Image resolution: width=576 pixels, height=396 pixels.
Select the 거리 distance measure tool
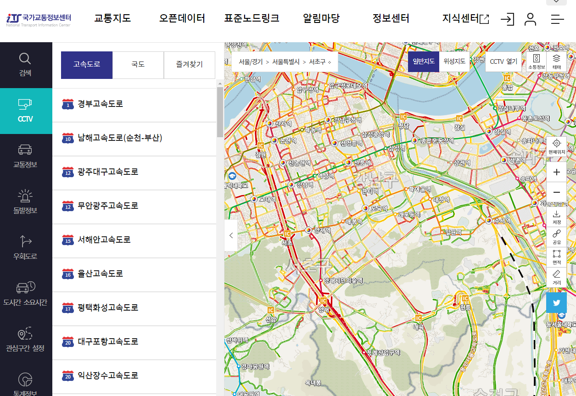(556, 277)
